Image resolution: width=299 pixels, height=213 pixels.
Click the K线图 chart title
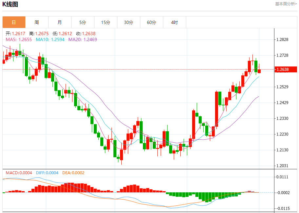(x=10, y=4)
